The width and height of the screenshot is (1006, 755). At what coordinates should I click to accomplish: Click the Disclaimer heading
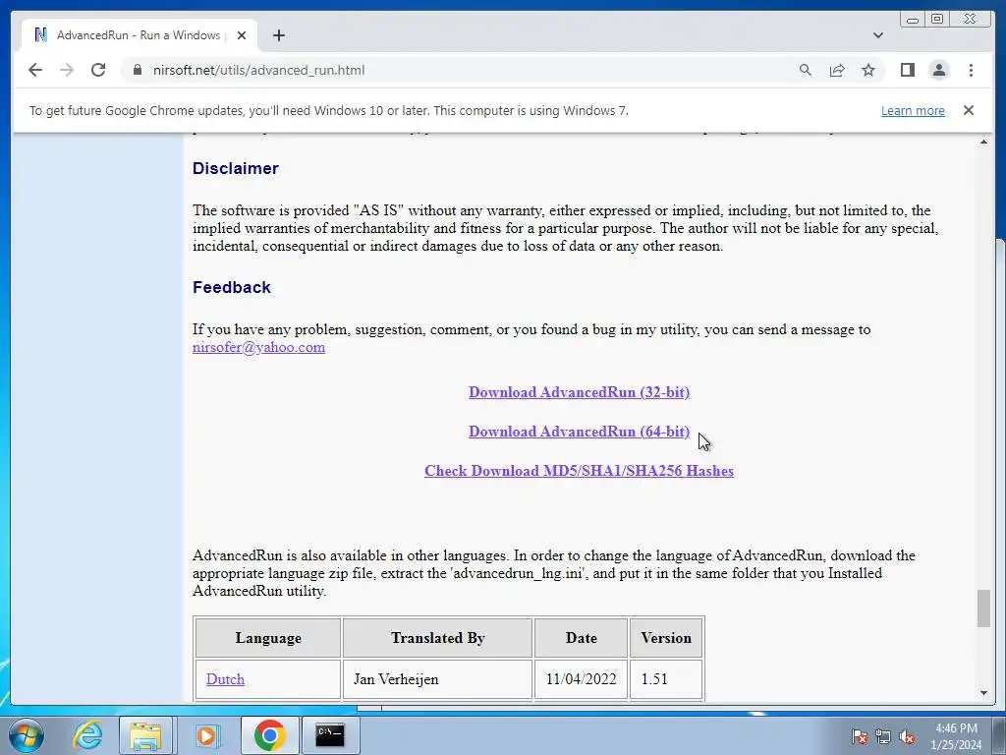tap(236, 168)
